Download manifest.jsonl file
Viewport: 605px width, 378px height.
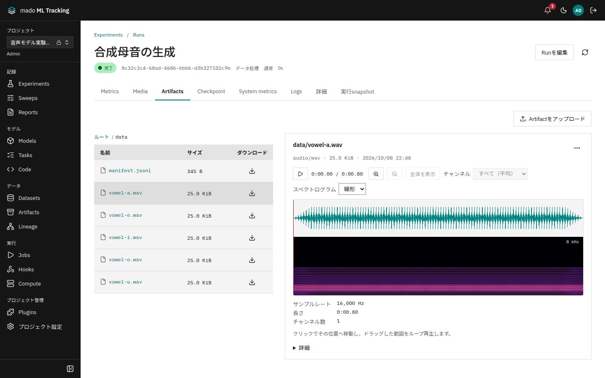tap(252, 171)
